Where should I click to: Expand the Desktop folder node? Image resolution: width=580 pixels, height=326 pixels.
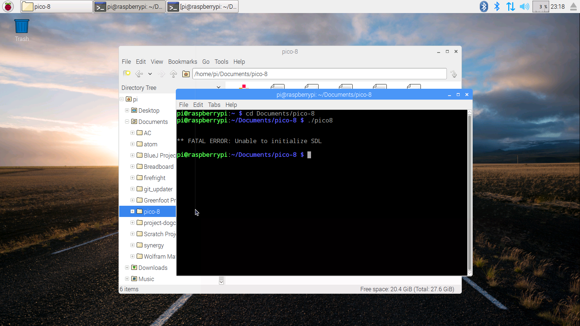coord(127,110)
